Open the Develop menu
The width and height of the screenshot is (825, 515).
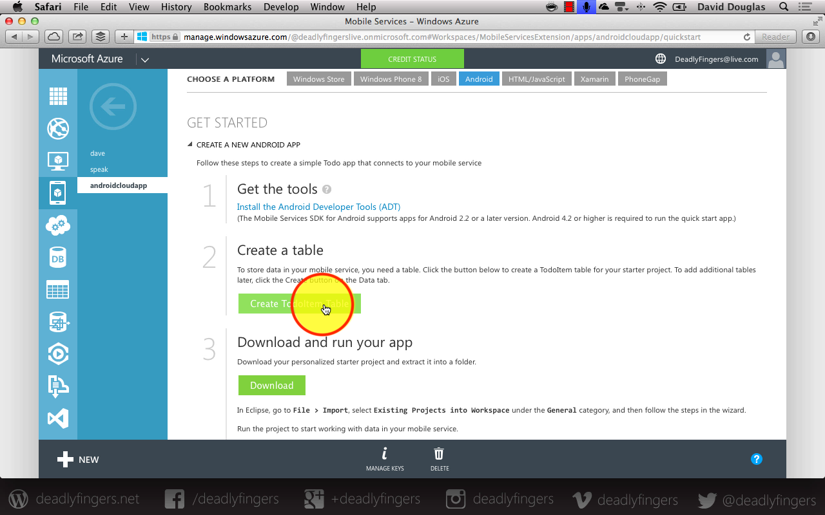281,7
